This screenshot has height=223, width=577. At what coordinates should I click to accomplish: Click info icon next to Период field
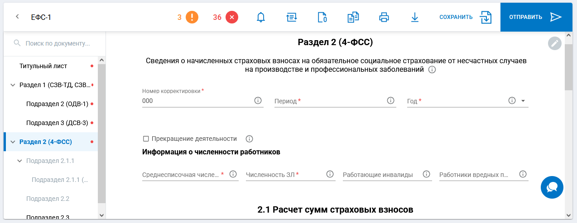click(x=391, y=101)
